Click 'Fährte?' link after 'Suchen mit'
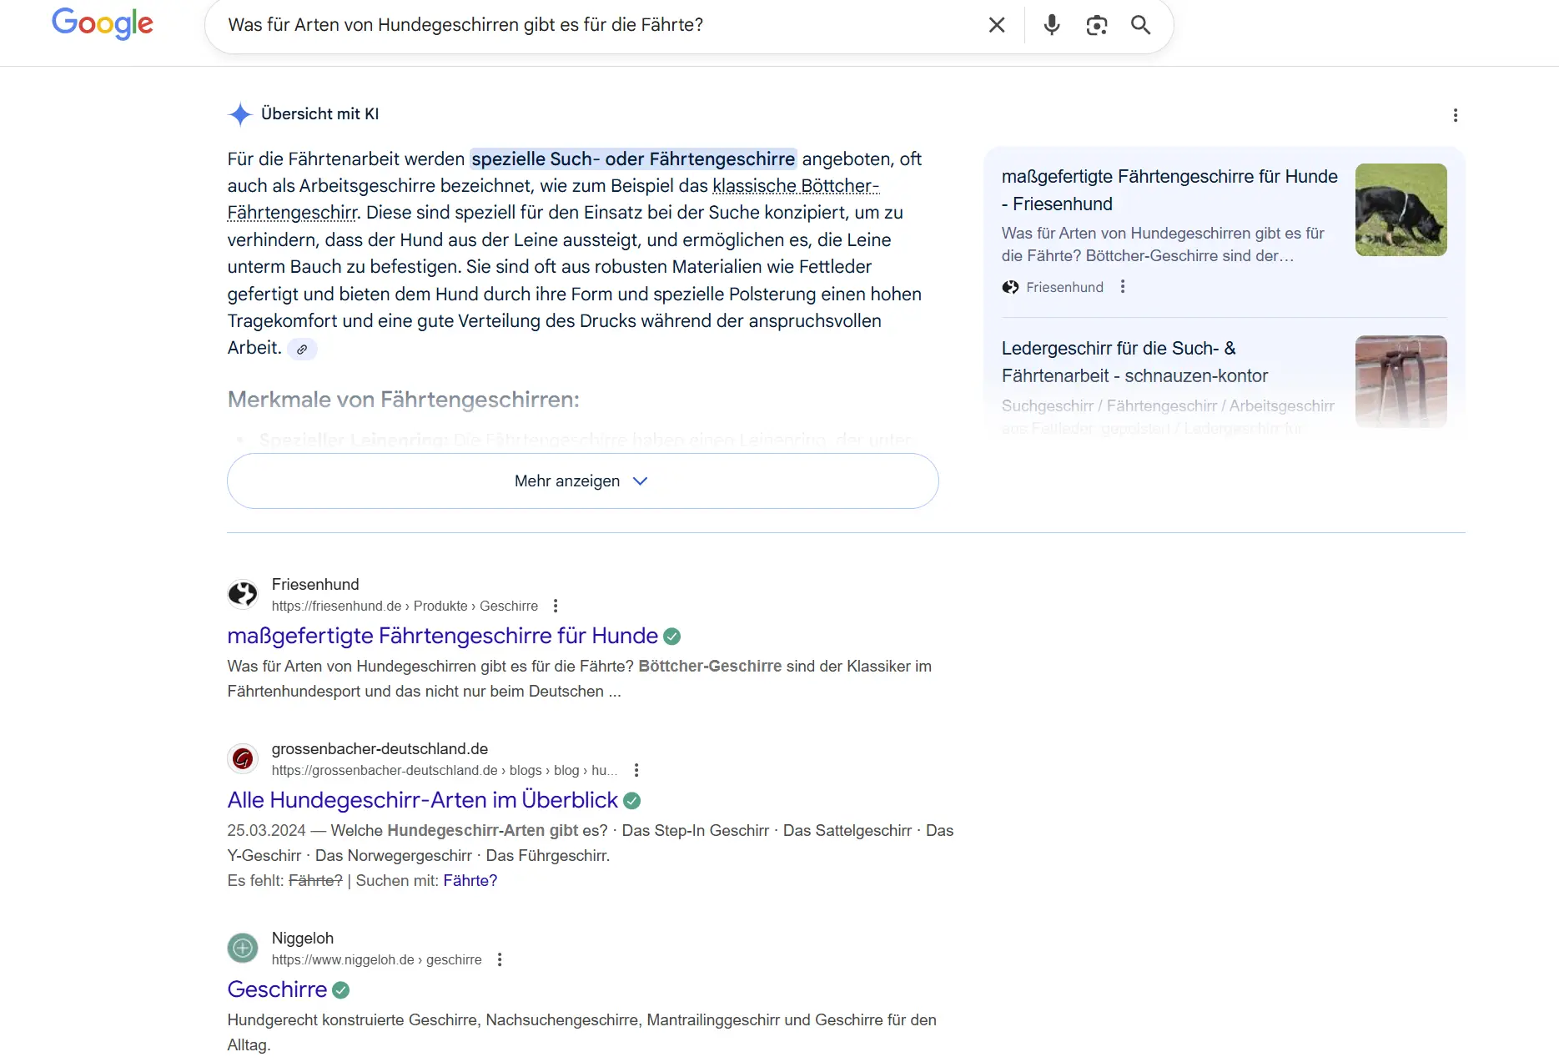The image size is (1559, 1062). pos(470,881)
